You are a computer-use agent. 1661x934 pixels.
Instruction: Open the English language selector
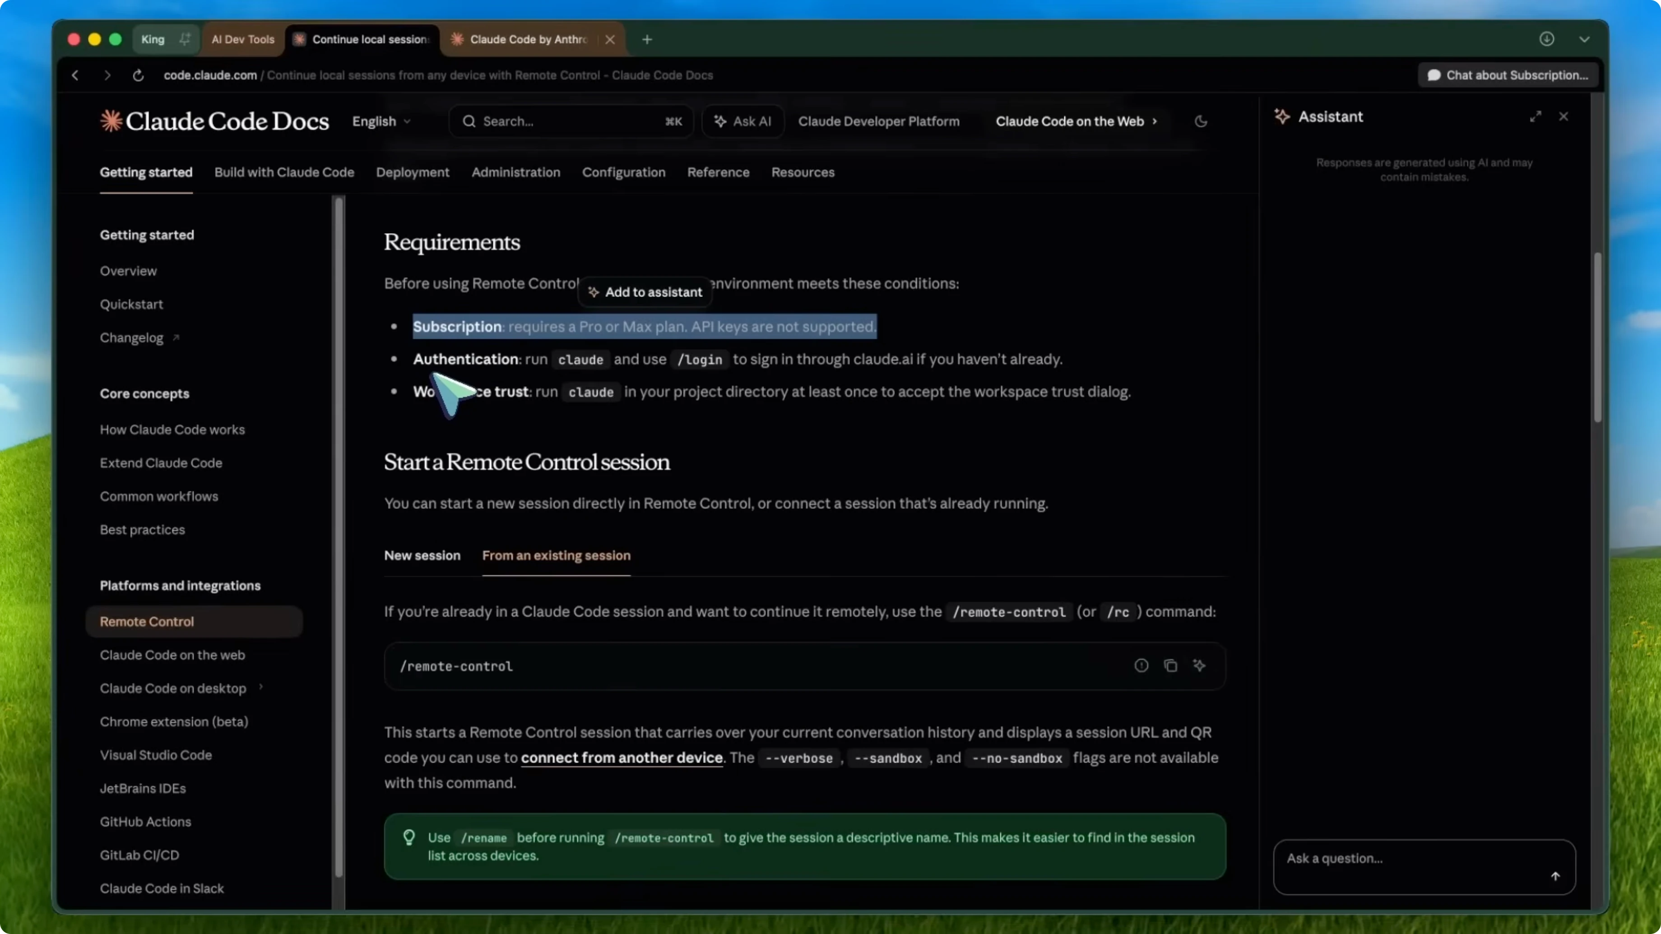[380, 121]
